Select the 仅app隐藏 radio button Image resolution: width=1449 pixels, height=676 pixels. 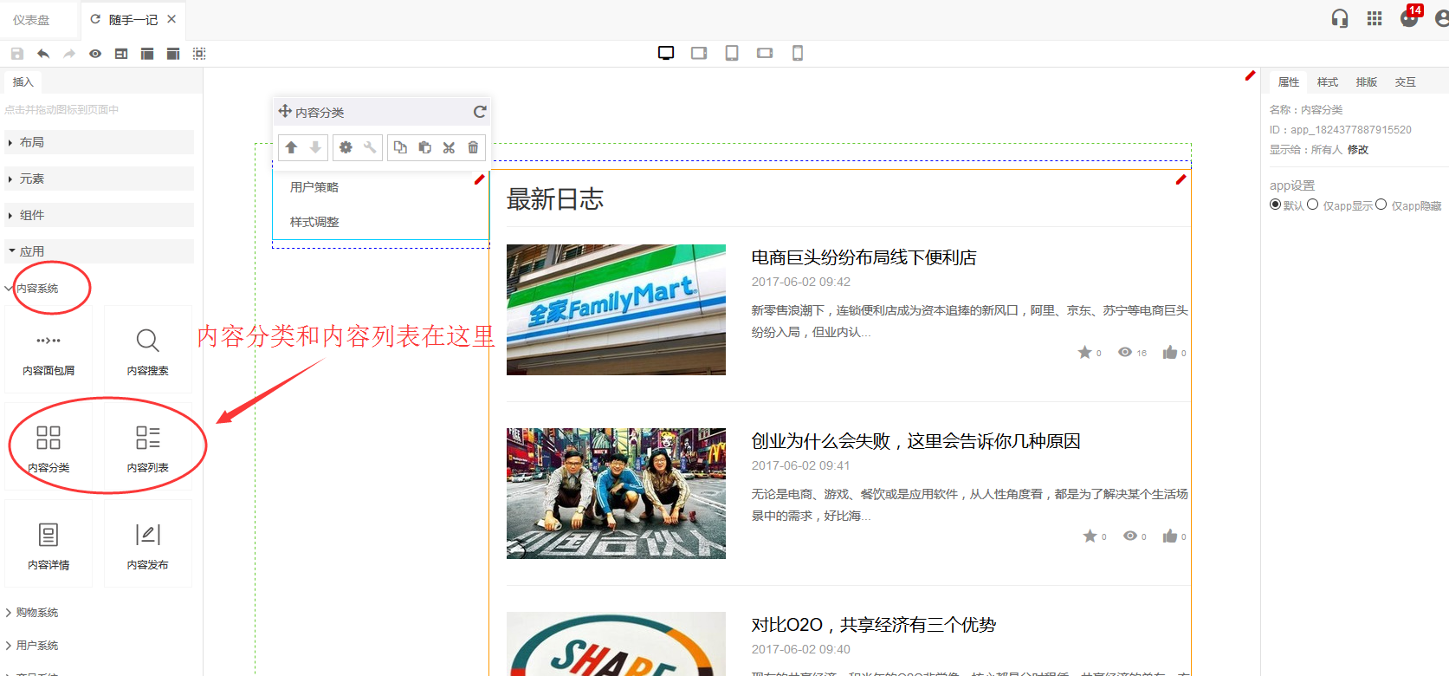point(1381,205)
